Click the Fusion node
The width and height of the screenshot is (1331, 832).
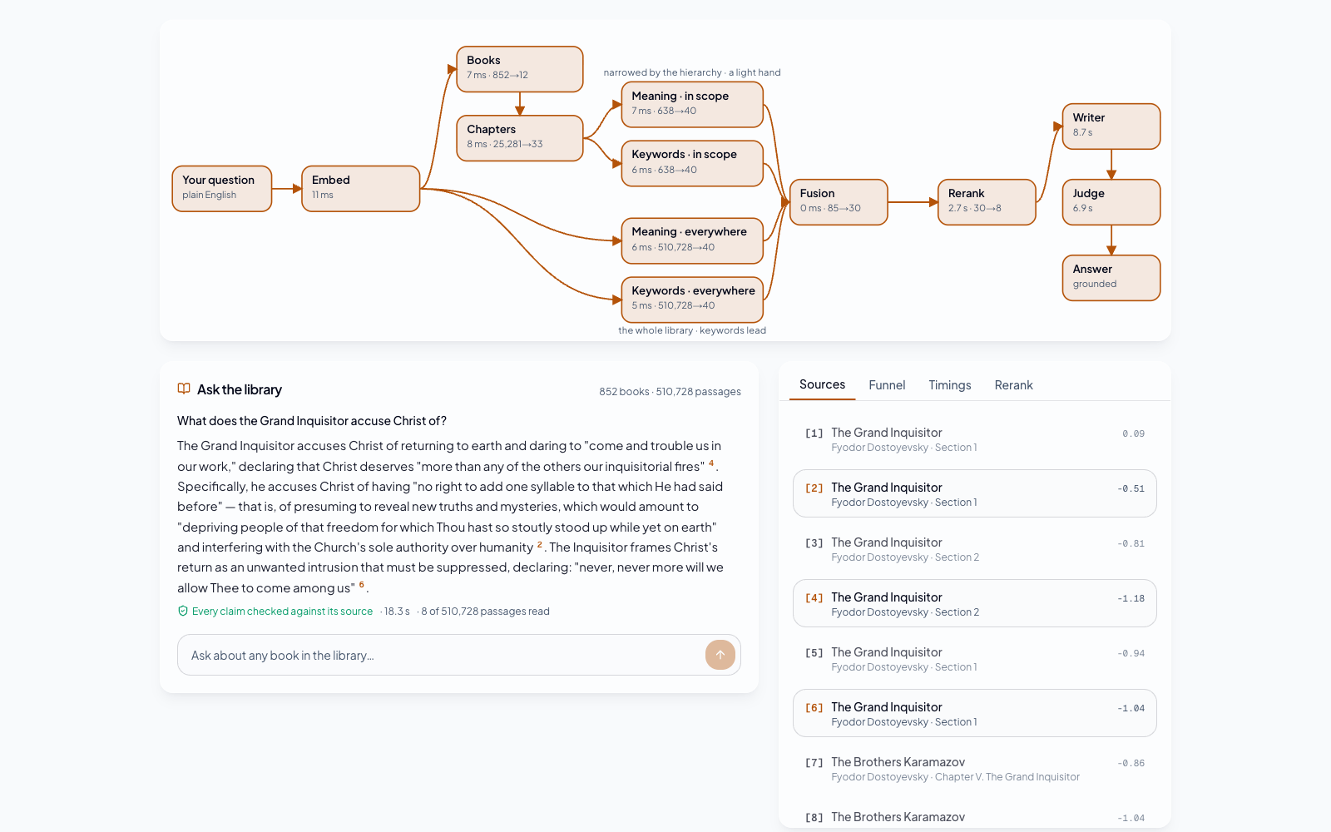click(839, 202)
